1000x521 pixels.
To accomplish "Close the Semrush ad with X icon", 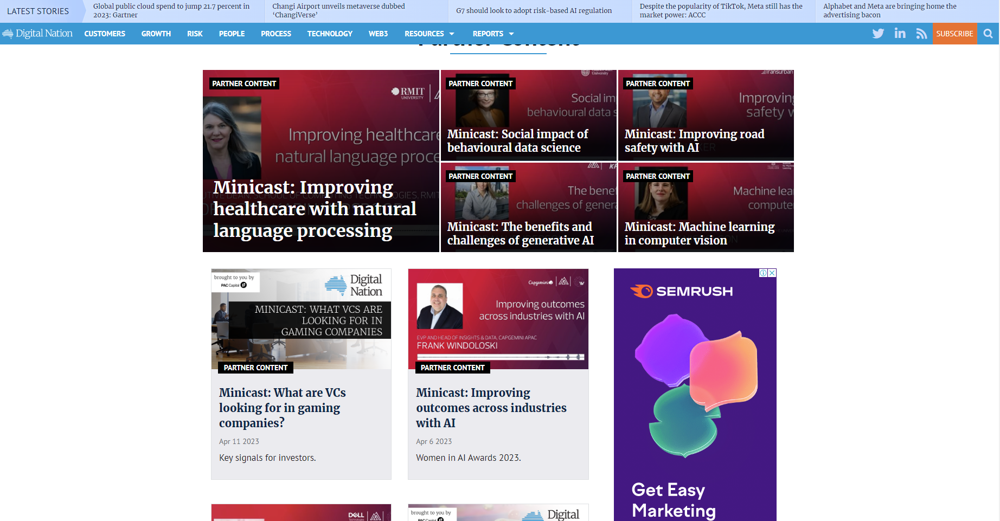I will 772,273.
